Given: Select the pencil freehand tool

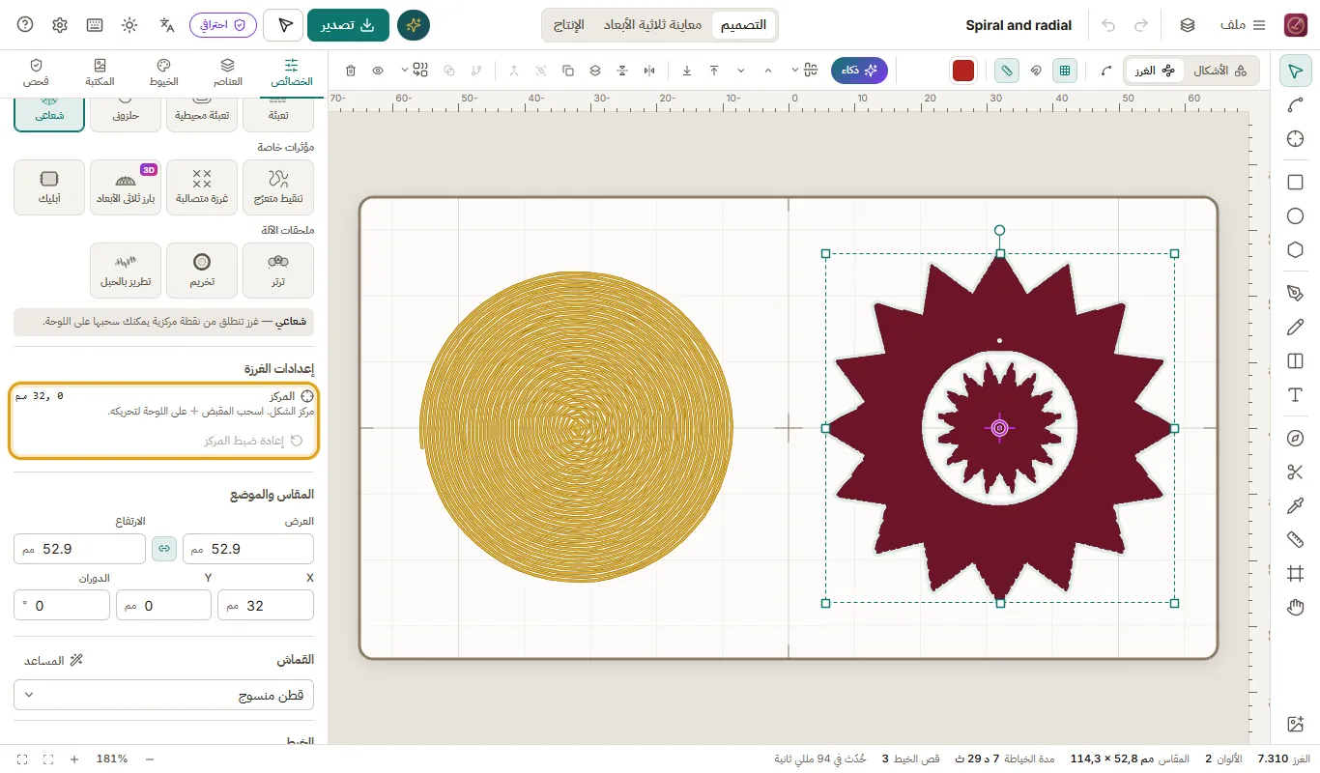Looking at the screenshot, I should tap(1296, 328).
